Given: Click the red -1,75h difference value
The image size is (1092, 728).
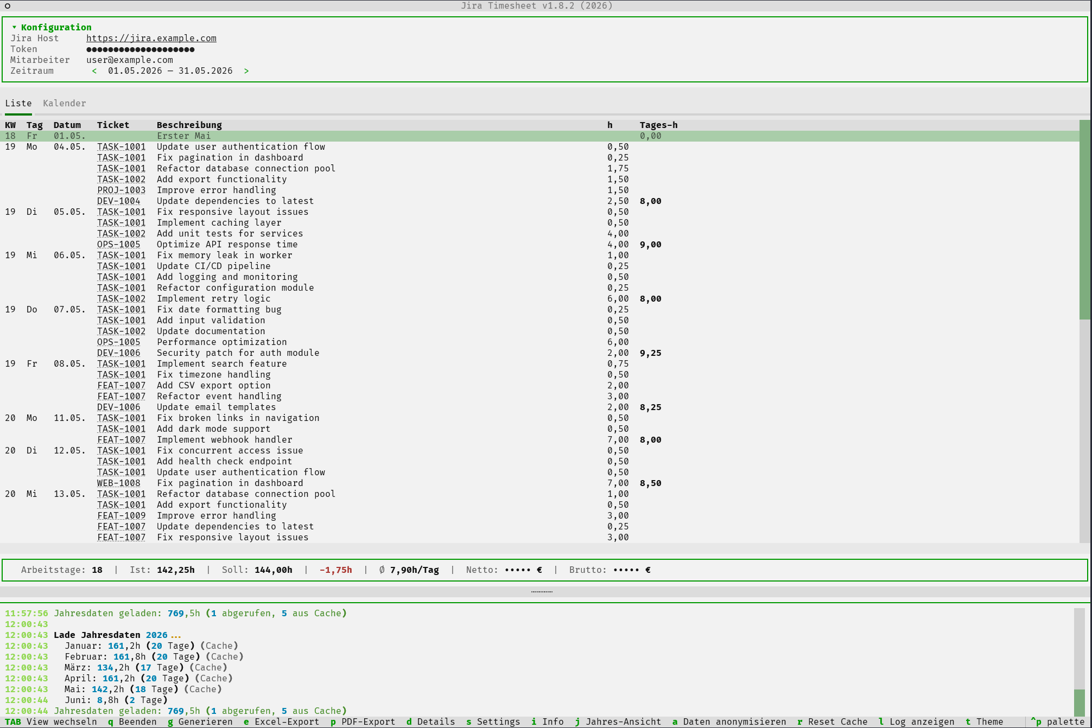Looking at the screenshot, I should [336, 570].
